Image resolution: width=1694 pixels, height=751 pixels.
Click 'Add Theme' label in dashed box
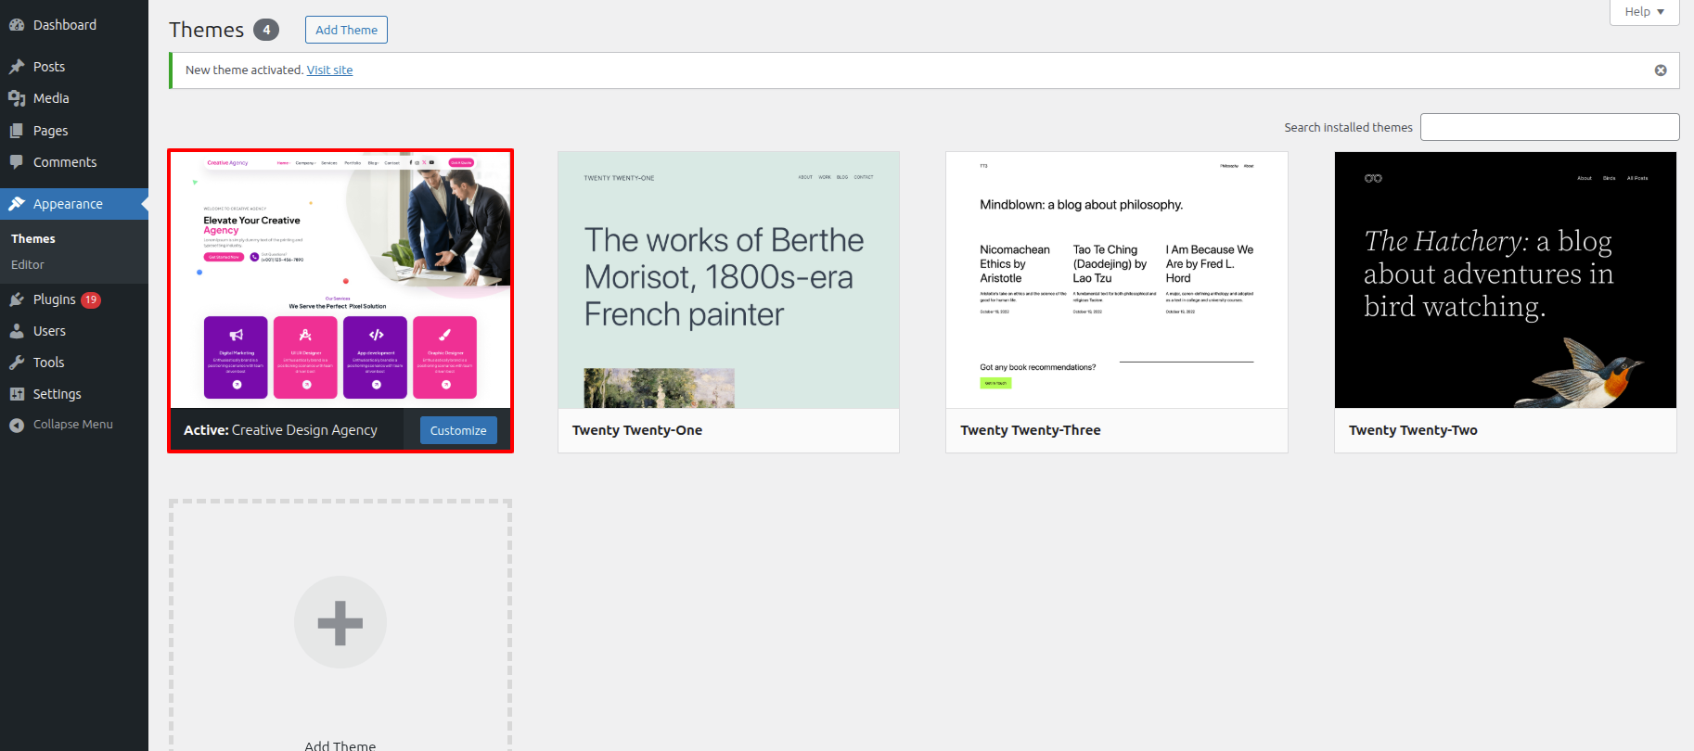coord(340,745)
